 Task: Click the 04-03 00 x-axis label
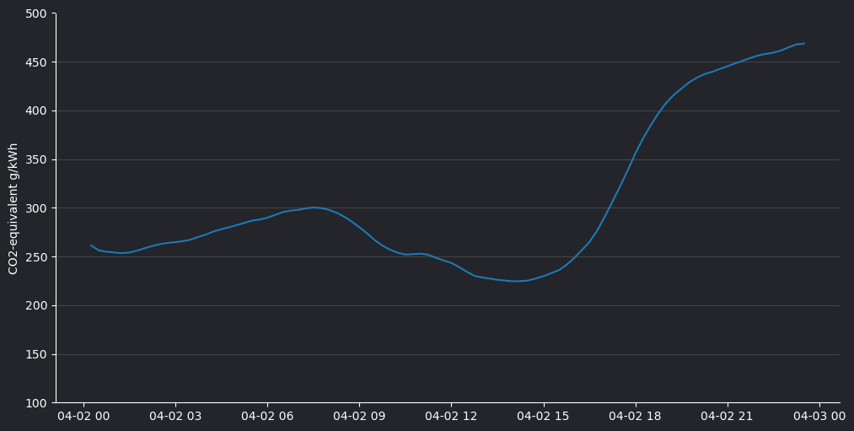point(819,416)
